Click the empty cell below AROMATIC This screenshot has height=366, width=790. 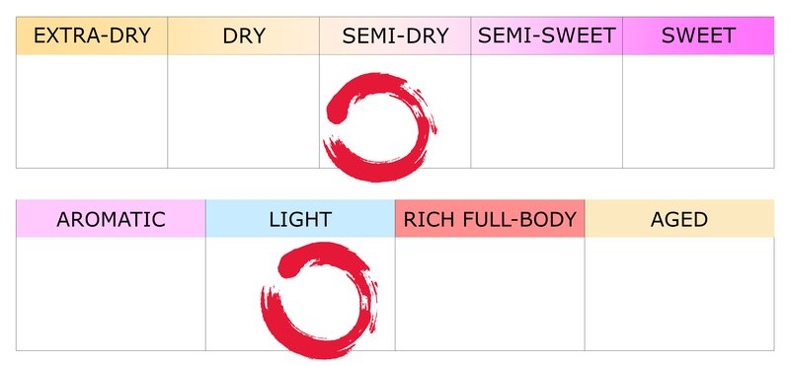point(111,294)
